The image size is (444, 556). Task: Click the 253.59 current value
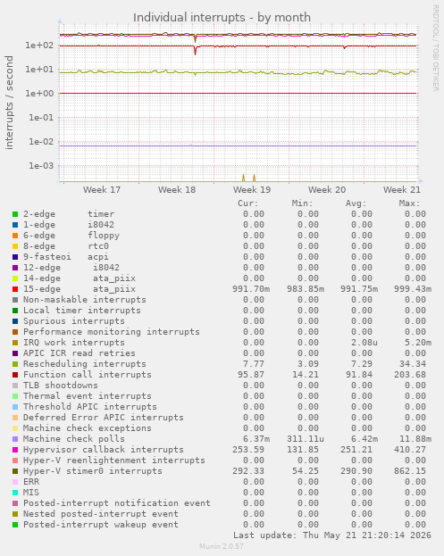tap(248, 450)
